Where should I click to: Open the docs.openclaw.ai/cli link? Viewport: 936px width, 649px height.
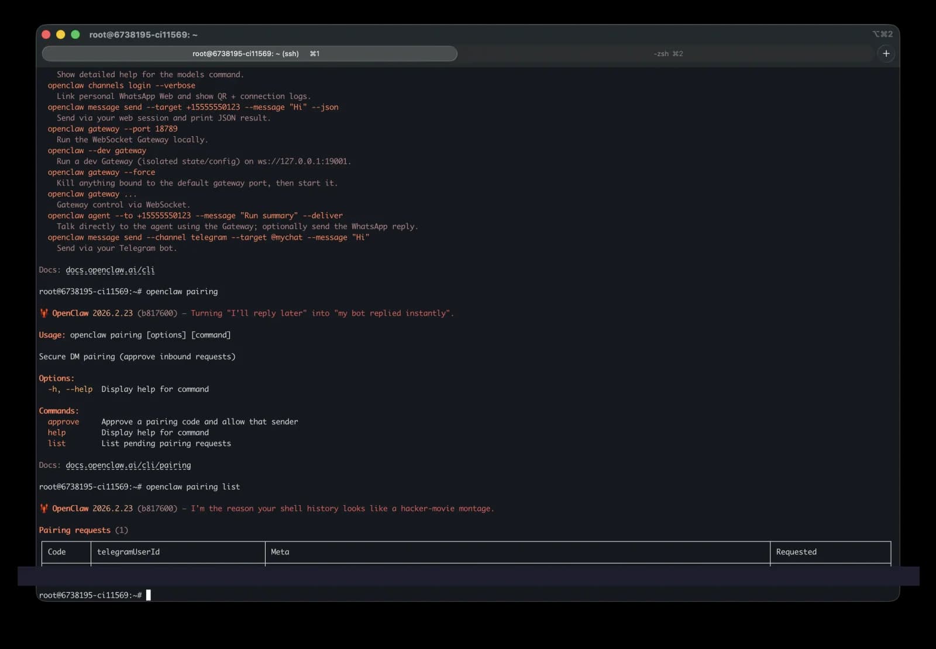coord(110,270)
